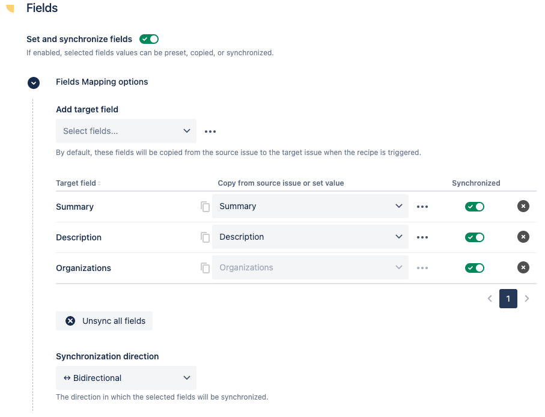The image size is (545, 417).
Task: Remove the Organizations field mapping
Action: tap(523, 268)
